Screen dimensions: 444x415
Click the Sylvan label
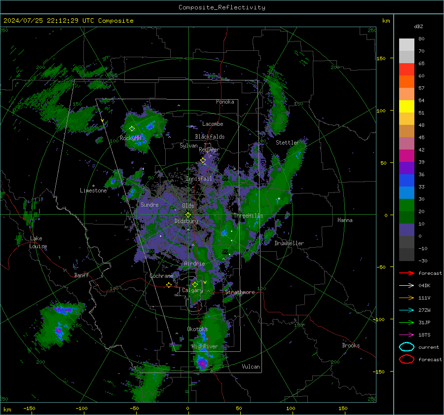coord(188,146)
